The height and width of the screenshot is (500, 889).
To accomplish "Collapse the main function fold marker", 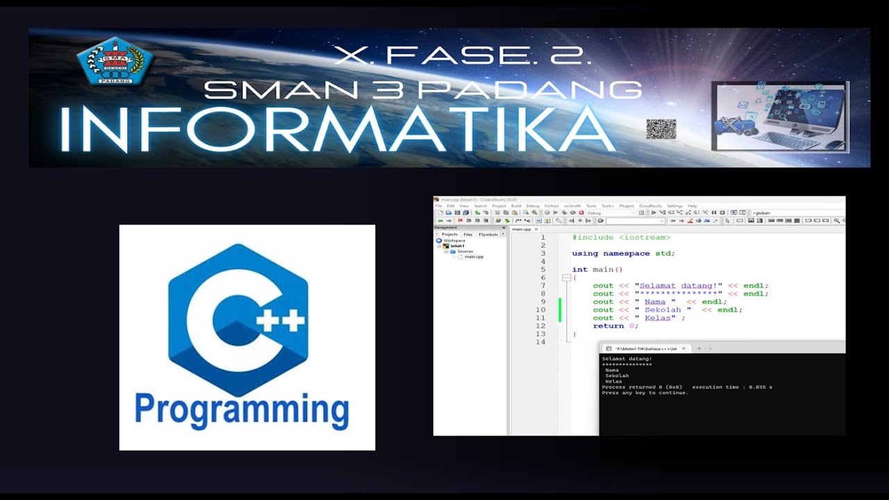I will (x=566, y=278).
